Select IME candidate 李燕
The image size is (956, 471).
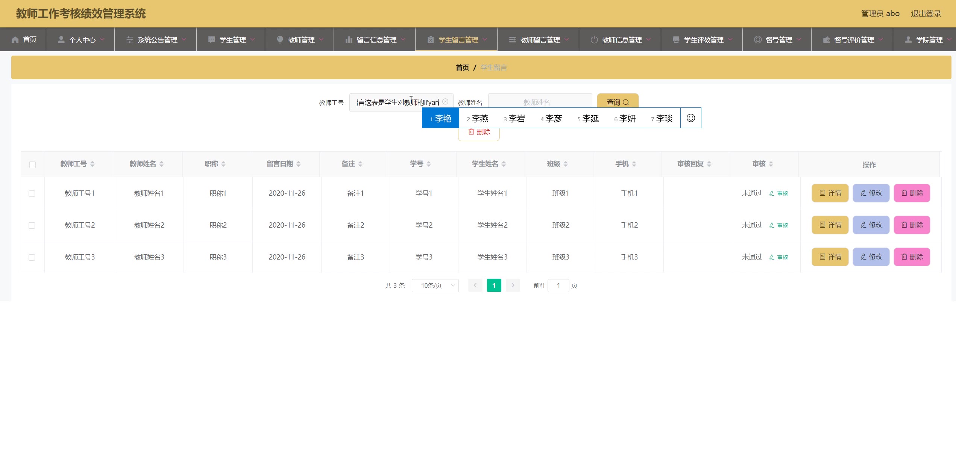[478, 118]
